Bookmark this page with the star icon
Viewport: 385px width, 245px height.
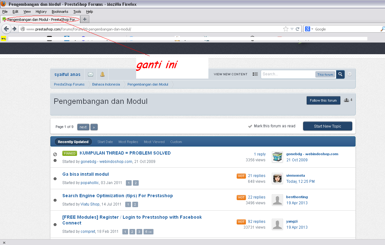[x=285, y=29]
